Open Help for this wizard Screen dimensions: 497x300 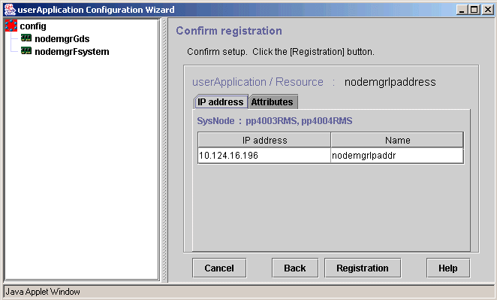448,268
